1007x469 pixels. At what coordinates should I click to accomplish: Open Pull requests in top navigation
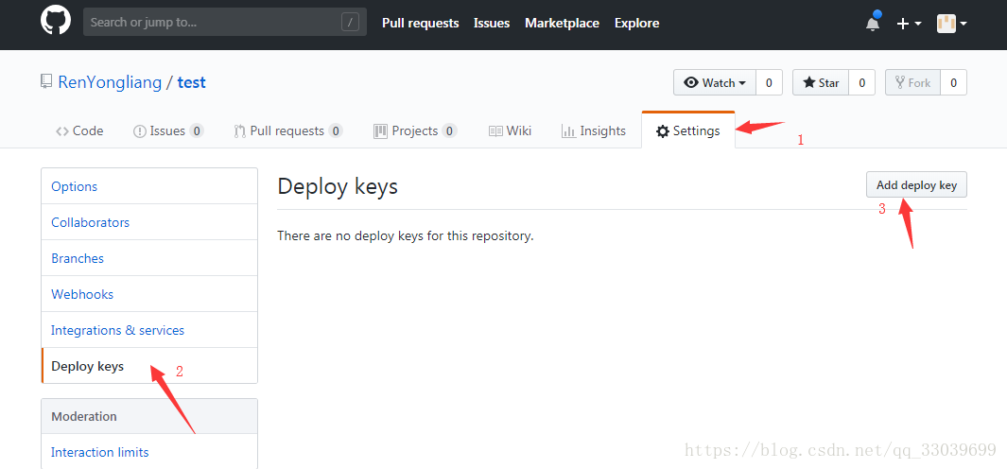(x=420, y=23)
